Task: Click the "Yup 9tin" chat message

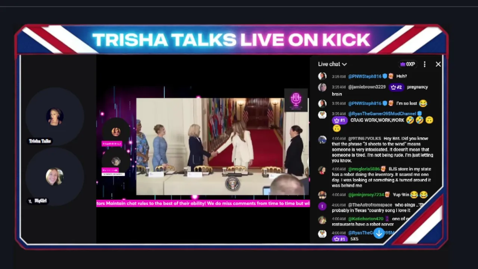Action: tap(401, 195)
